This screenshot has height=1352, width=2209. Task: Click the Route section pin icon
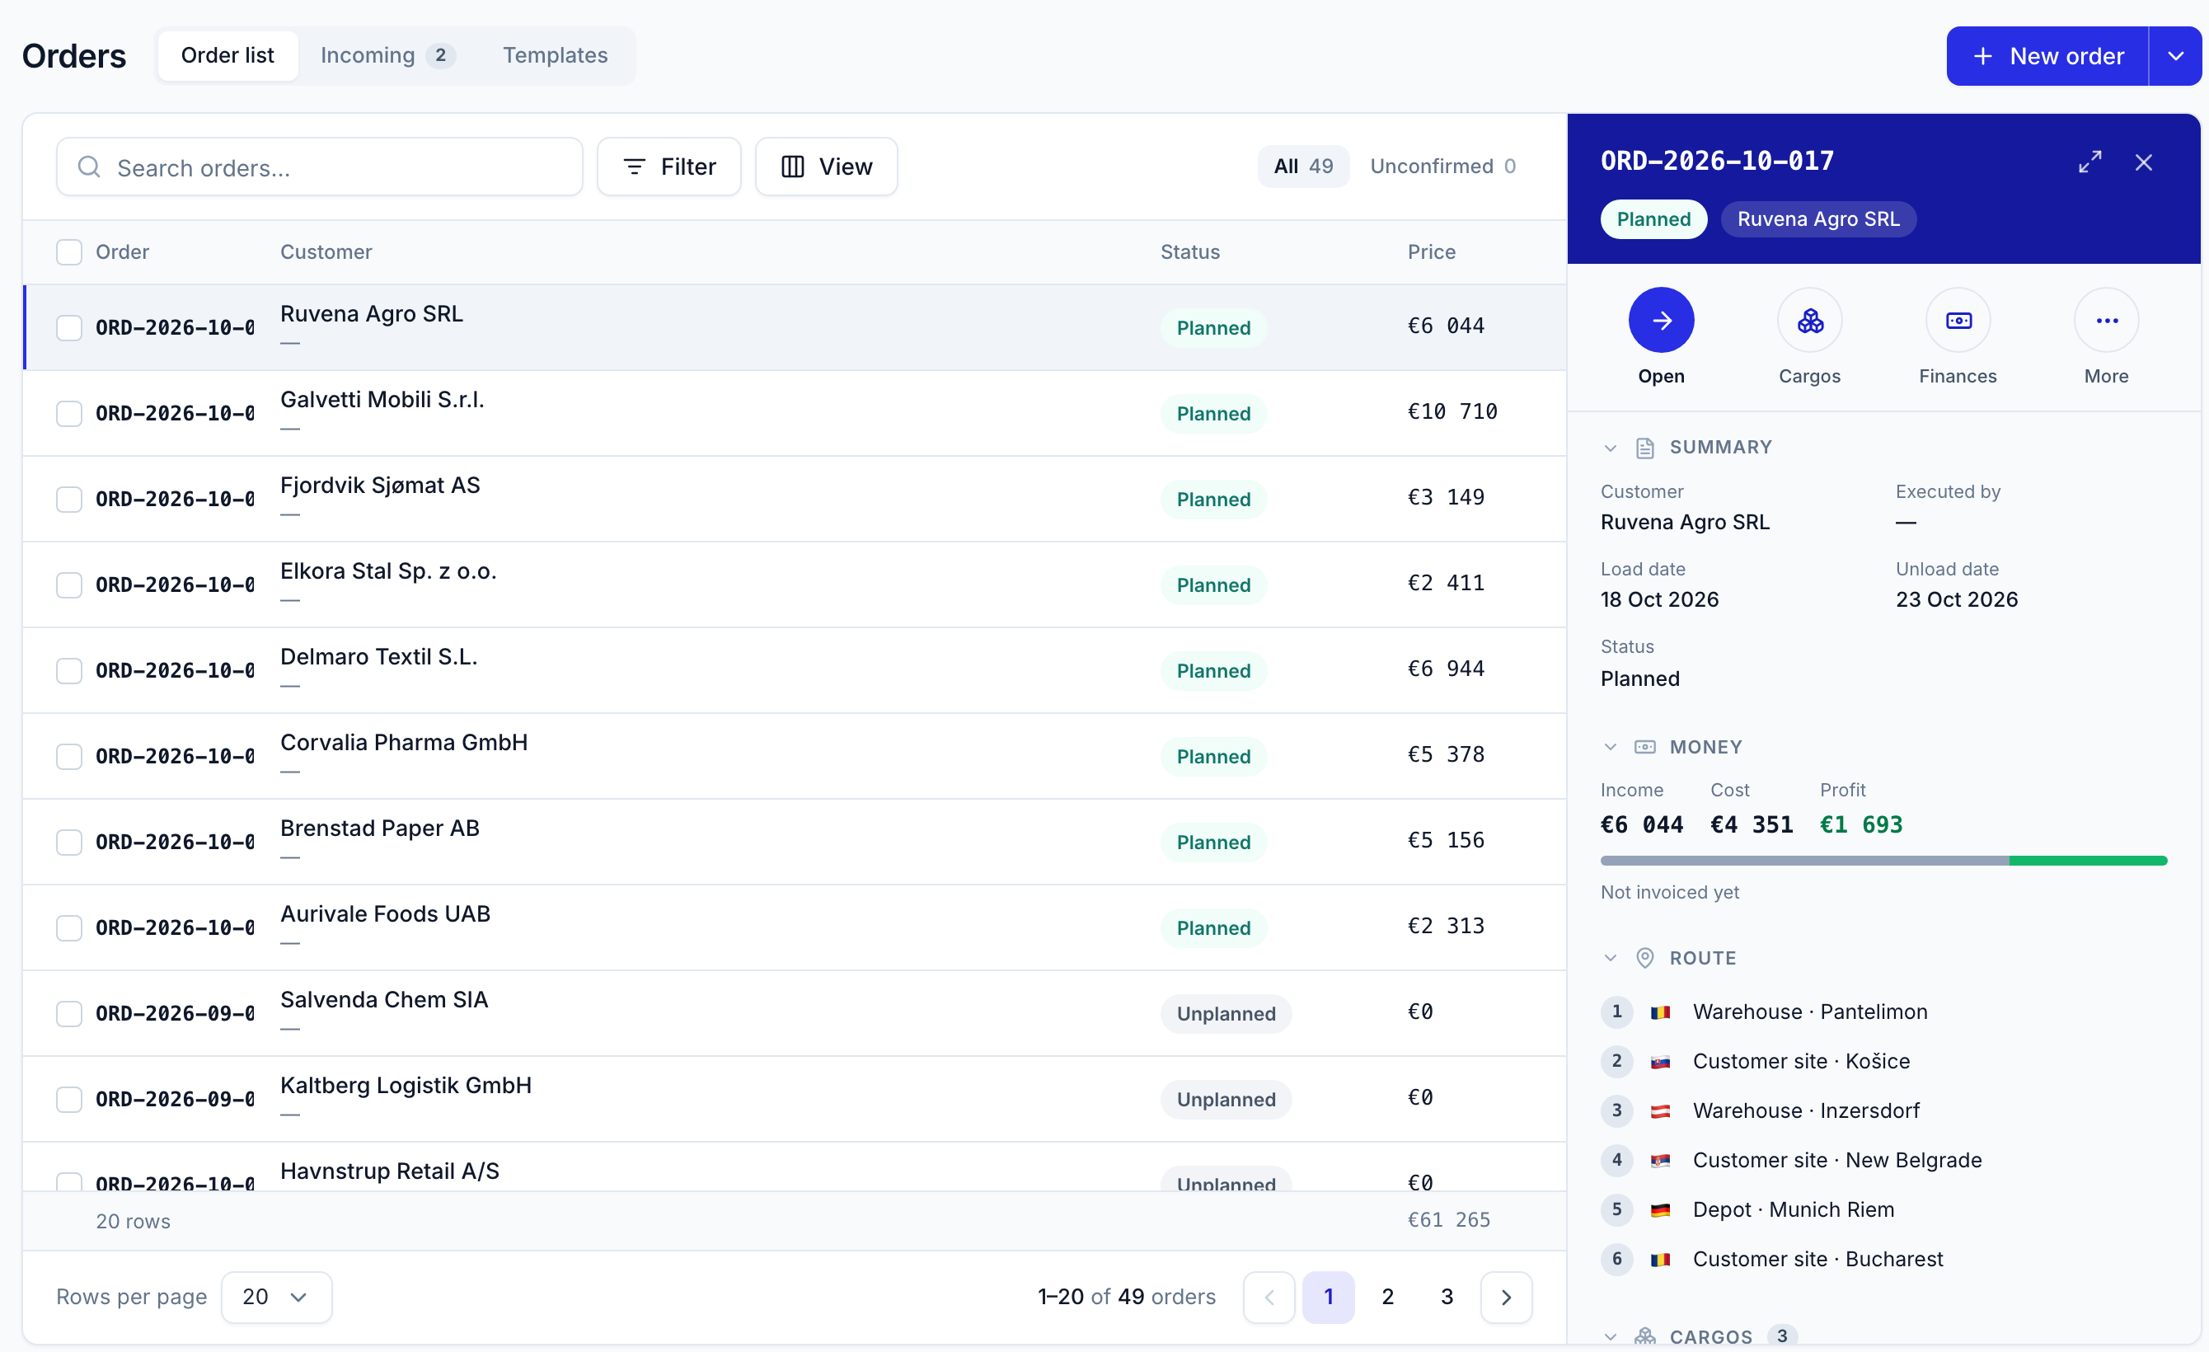click(x=1644, y=957)
